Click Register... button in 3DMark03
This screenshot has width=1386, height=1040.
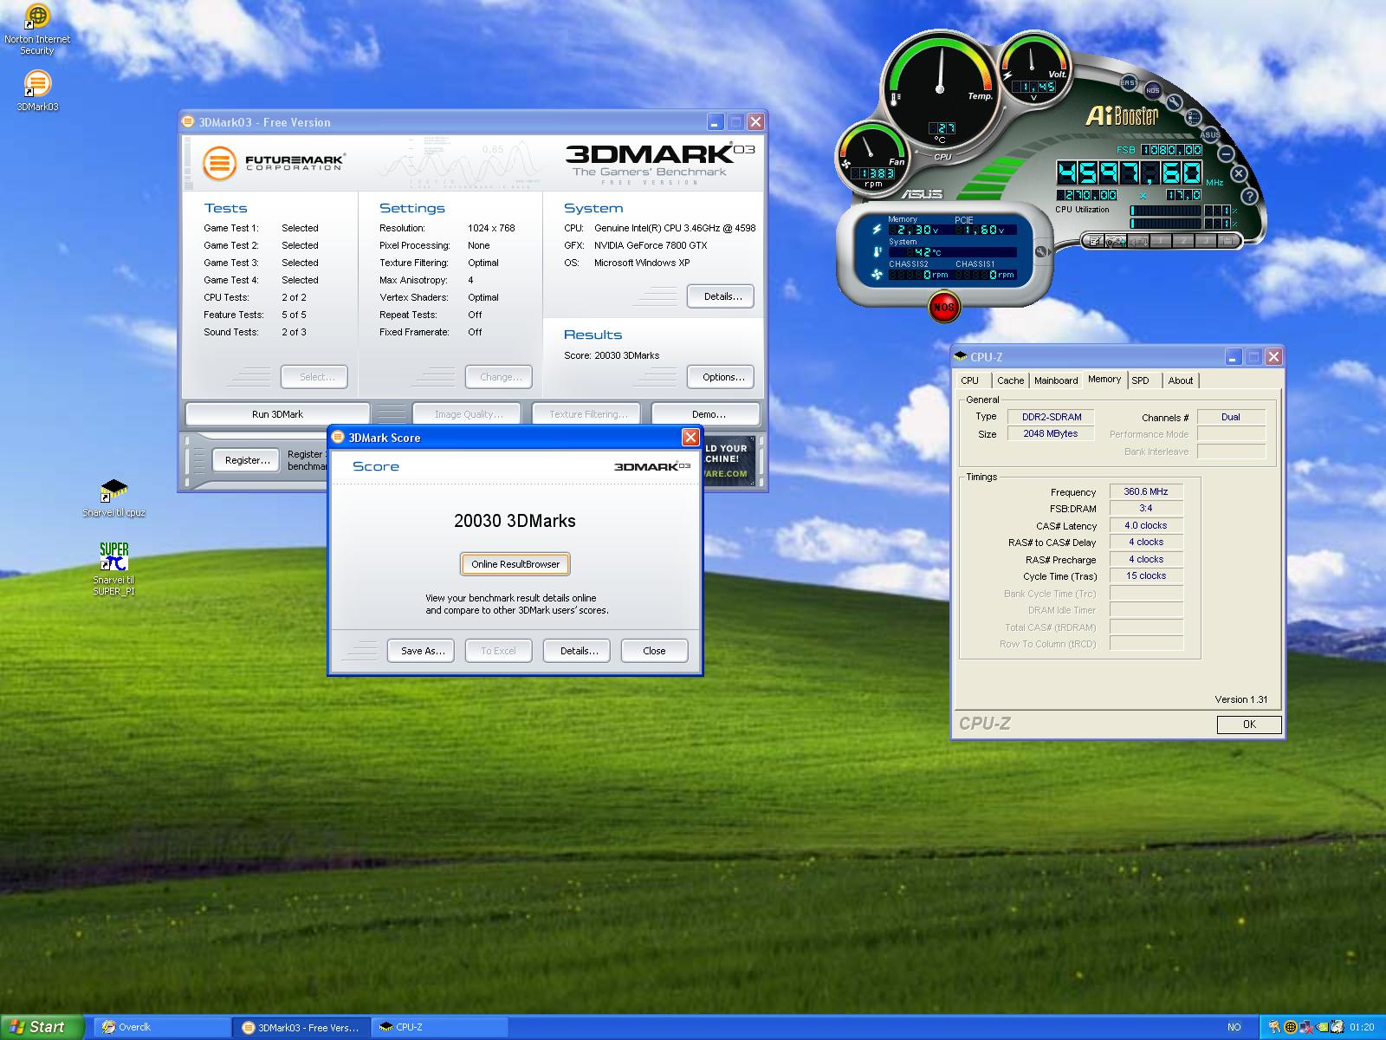pos(247,460)
